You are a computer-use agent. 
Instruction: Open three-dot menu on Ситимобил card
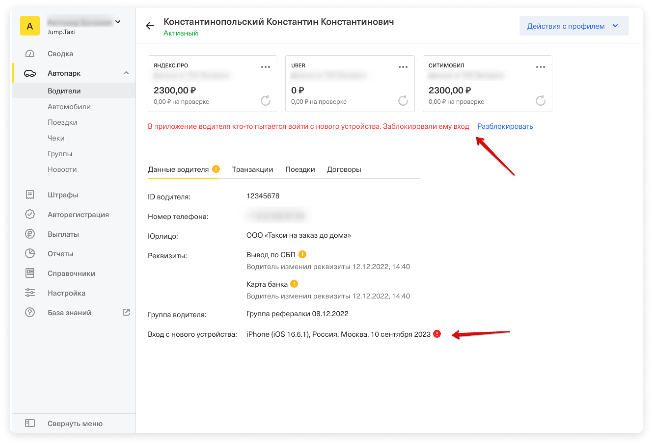tap(540, 67)
